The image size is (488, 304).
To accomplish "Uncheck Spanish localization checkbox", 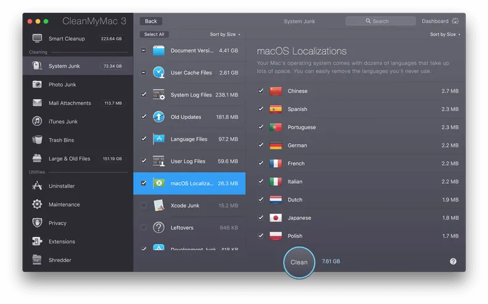I will coord(261,109).
